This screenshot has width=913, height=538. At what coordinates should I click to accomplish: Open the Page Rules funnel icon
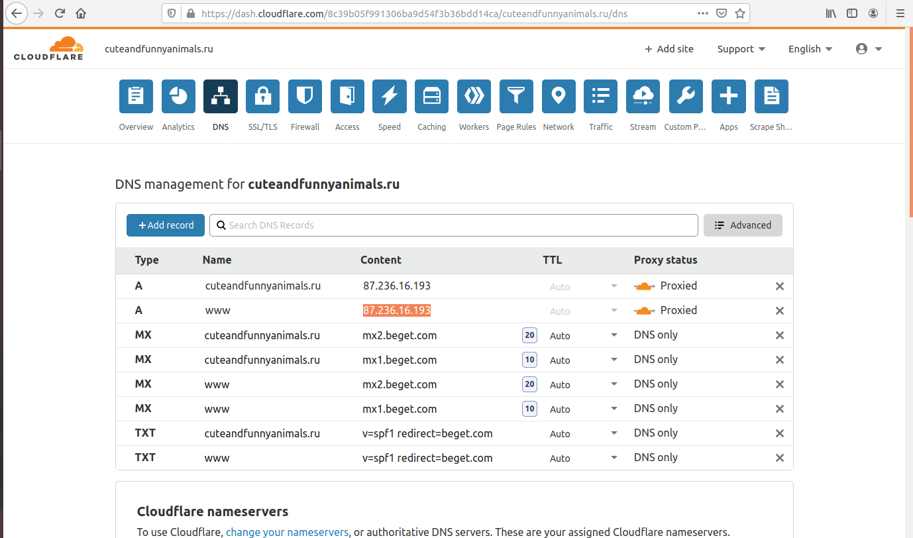(x=516, y=97)
